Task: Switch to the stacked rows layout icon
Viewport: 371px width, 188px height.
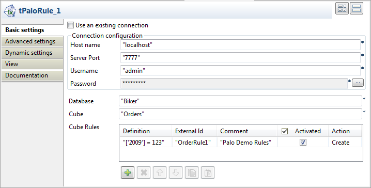Action: (x=357, y=8)
